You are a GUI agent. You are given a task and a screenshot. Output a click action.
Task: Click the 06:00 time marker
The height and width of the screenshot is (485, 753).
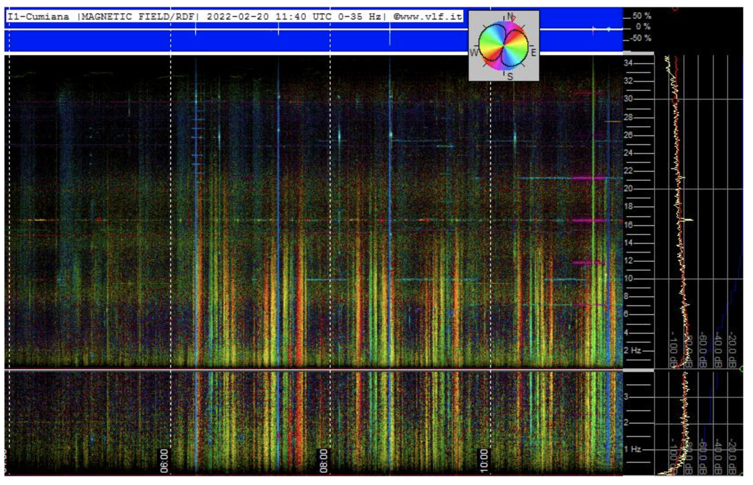pyautogui.click(x=164, y=460)
